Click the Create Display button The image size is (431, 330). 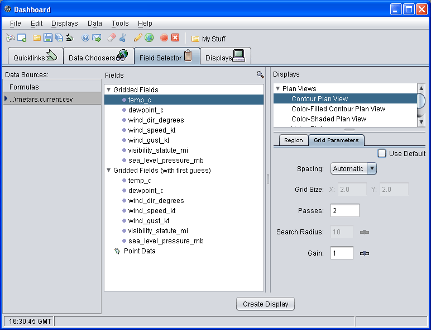pos(266,304)
